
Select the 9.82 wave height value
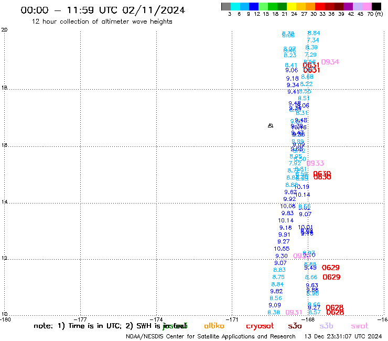click(x=276, y=291)
